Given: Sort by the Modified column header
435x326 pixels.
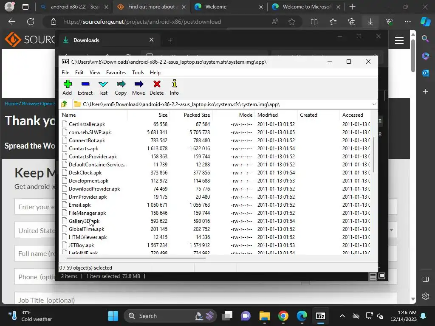Looking at the screenshot, I should click(x=276, y=115).
